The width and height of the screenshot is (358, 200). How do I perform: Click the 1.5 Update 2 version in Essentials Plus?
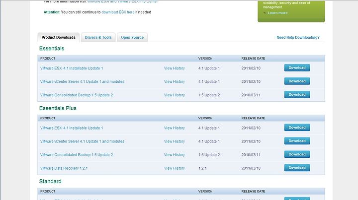click(x=209, y=155)
